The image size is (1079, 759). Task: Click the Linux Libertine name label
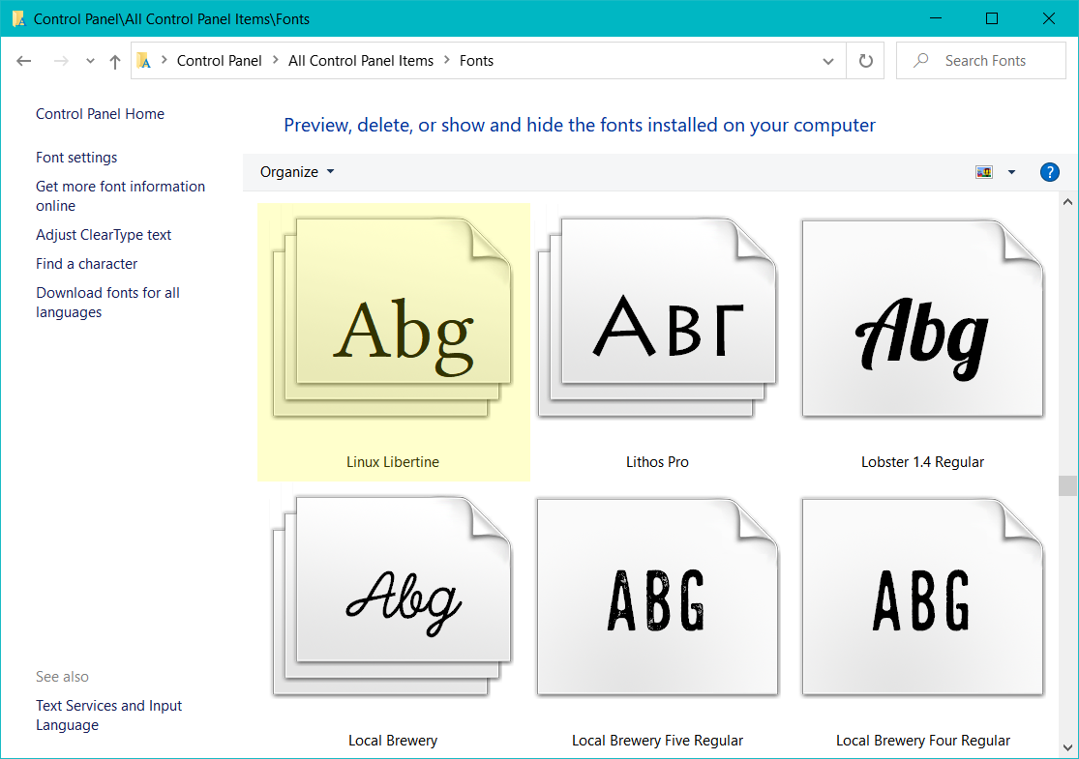click(392, 462)
